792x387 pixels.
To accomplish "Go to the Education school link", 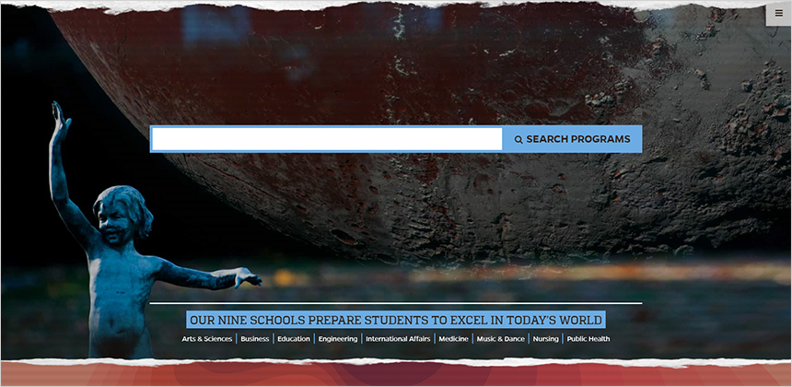I will pos(294,339).
